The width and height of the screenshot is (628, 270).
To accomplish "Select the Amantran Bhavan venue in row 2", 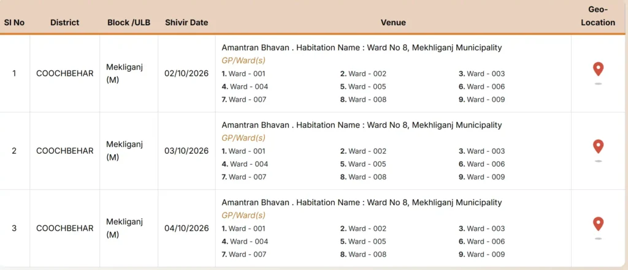I will coord(361,125).
